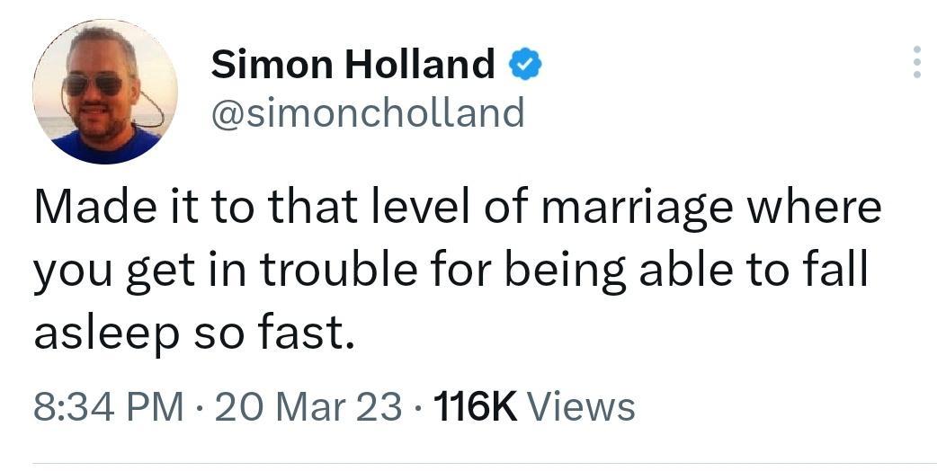The image size is (937, 471).
Task: Open Simon Holland's profile picture
Action: tap(104, 91)
